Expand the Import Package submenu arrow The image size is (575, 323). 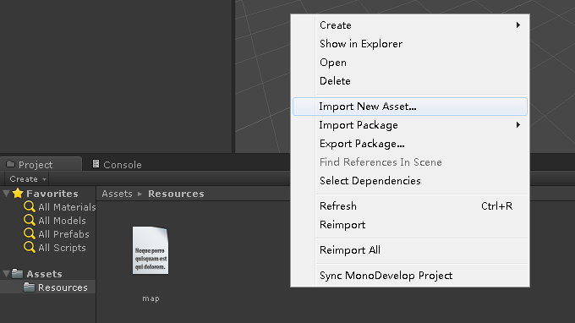tap(518, 125)
